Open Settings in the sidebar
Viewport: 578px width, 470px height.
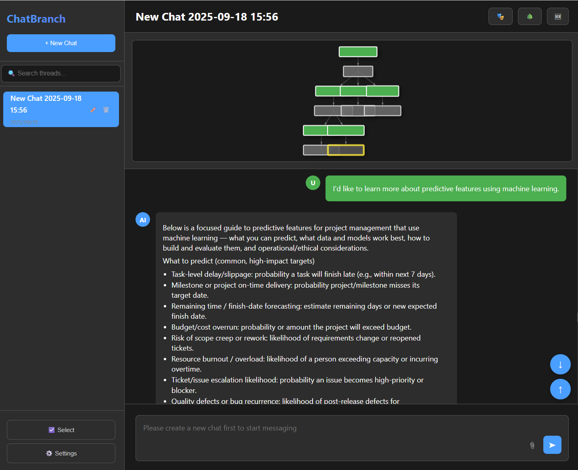pyautogui.click(x=61, y=453)
